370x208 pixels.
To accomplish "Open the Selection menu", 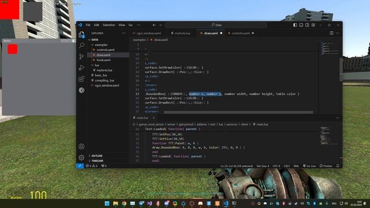I will [109, 25].
